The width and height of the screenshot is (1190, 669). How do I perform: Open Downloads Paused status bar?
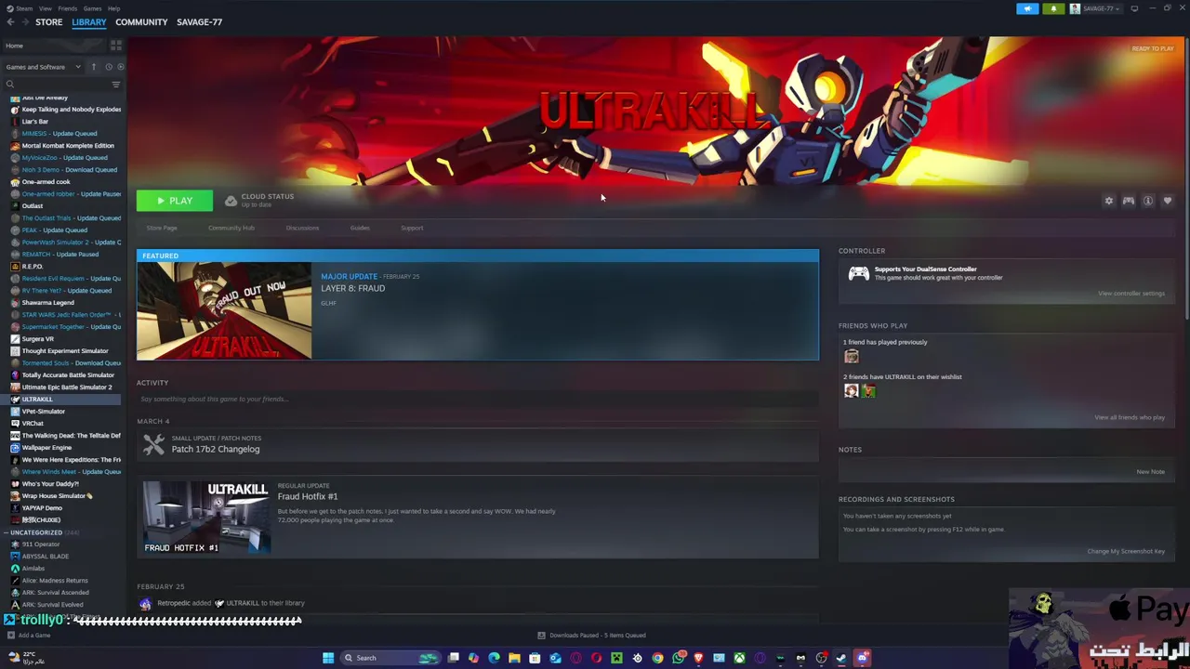click(x=591, y=636)
